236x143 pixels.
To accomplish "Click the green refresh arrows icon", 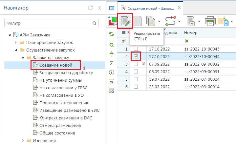I will pos(112,34).
